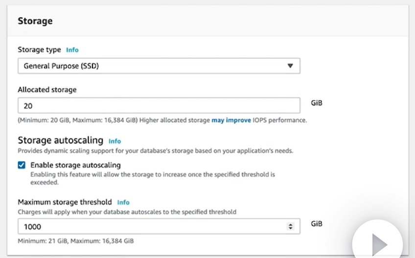Open Info link beside Storage autoscaling

[115, 141]
